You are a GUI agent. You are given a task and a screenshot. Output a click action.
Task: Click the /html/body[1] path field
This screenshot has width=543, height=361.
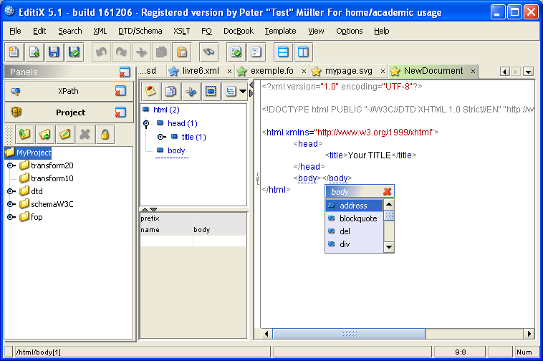143,352
